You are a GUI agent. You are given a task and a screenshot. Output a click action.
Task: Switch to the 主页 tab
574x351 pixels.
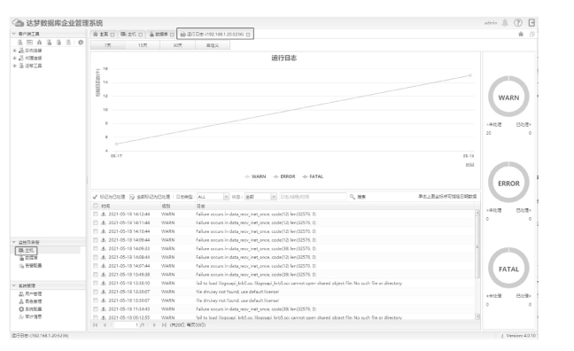click(103, 34)
